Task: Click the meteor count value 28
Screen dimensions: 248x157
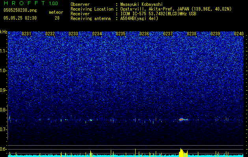Action: 57,18
